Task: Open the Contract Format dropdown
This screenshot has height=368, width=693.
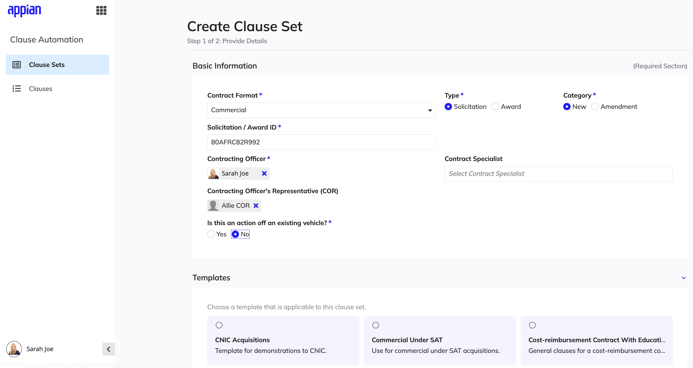Action: (x=321, y=110)
